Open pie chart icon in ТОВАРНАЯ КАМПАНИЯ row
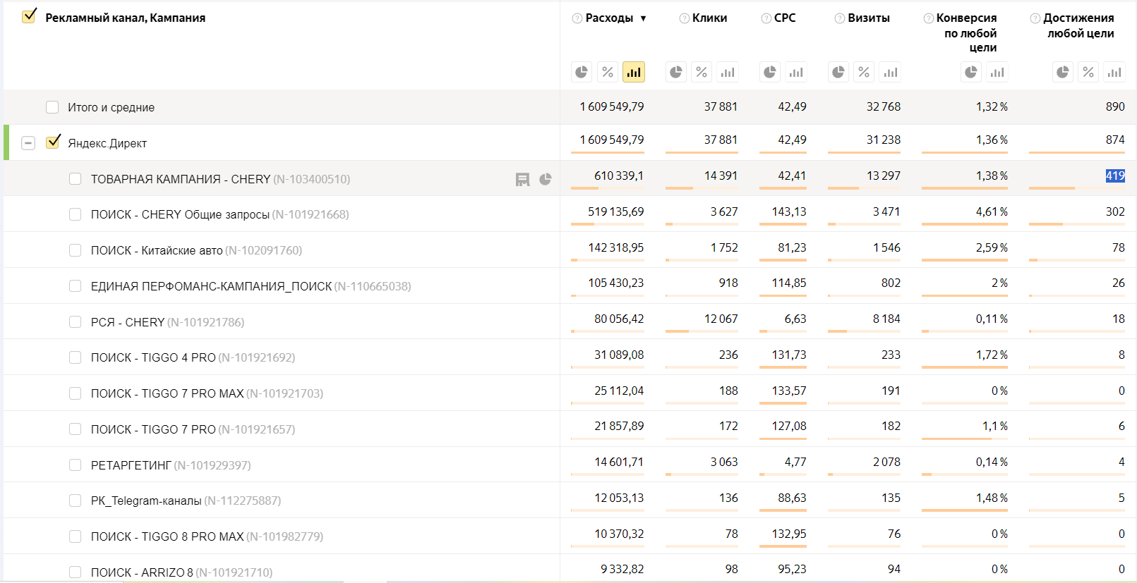 click(546, 179)
